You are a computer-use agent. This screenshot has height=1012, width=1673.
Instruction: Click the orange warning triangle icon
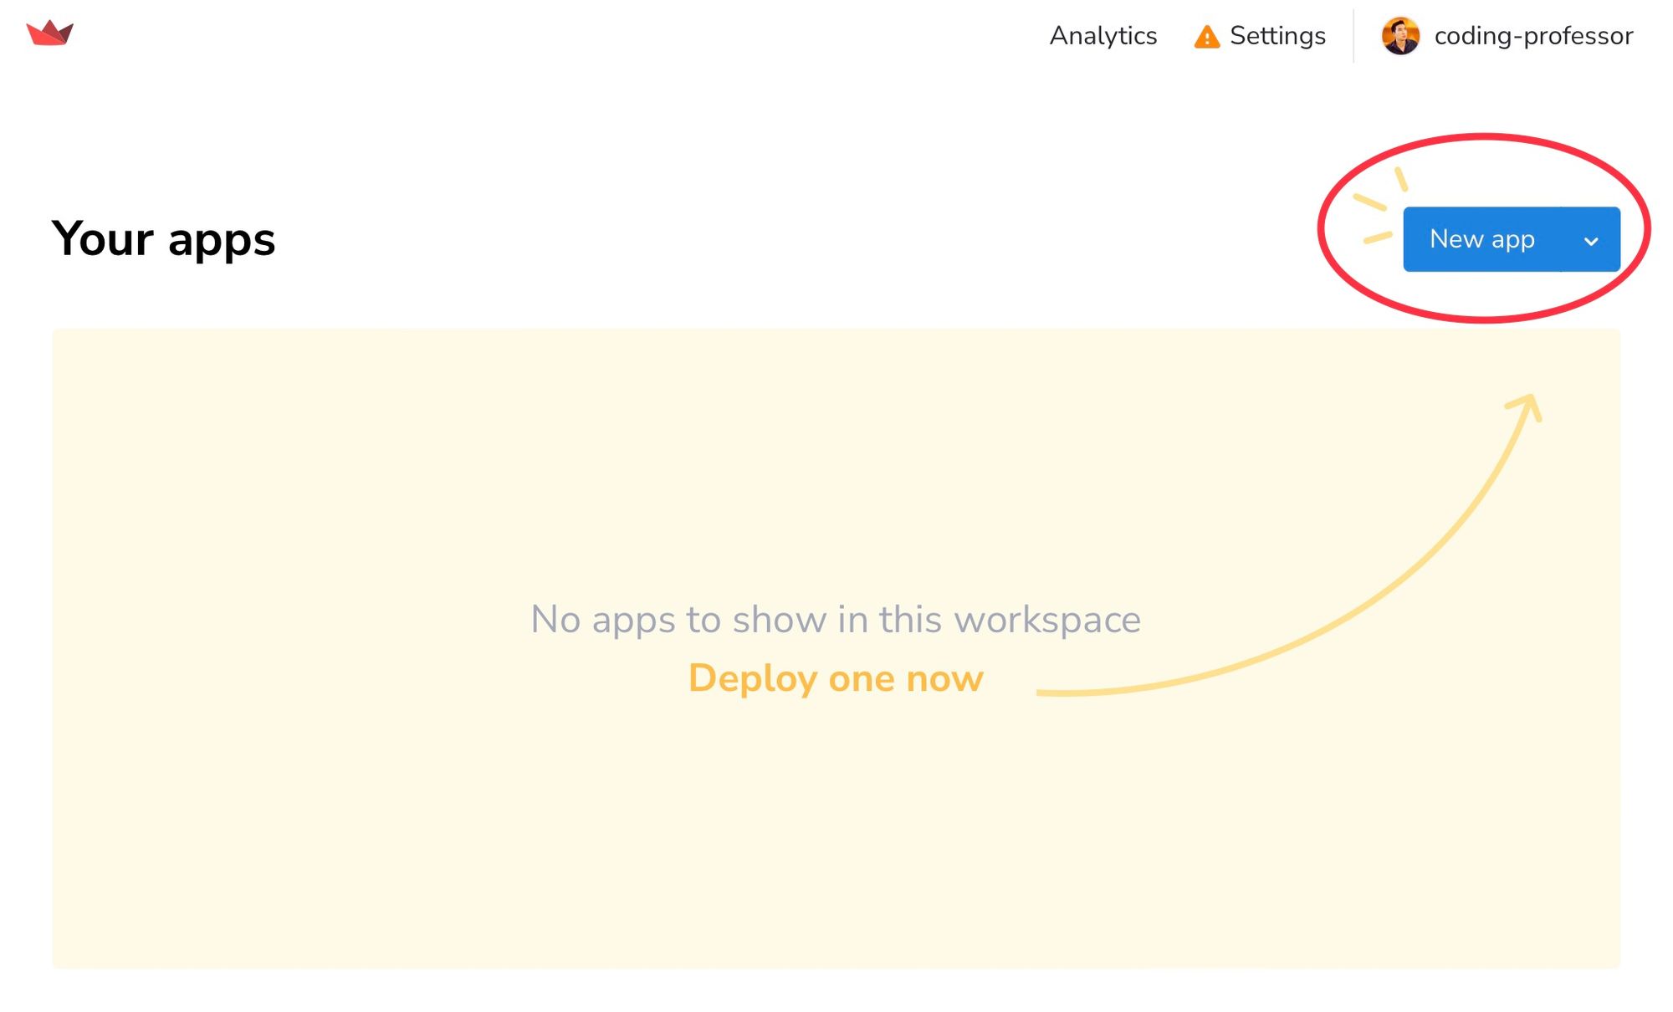pos(1206,37)
